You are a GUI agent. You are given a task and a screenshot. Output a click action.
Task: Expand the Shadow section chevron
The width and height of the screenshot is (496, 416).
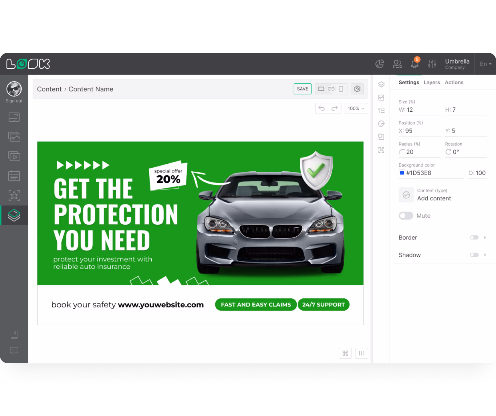(485, 255)
